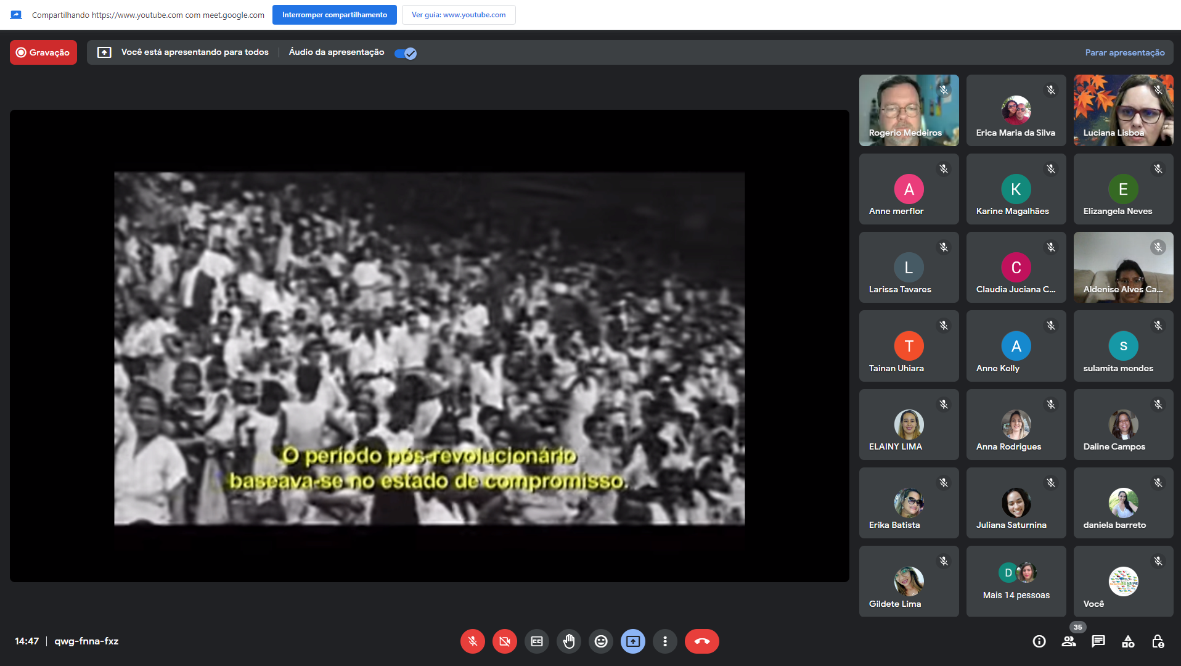Turn on the camera button
This screenshot has height=666, width=1181.
tap(504, 641)
